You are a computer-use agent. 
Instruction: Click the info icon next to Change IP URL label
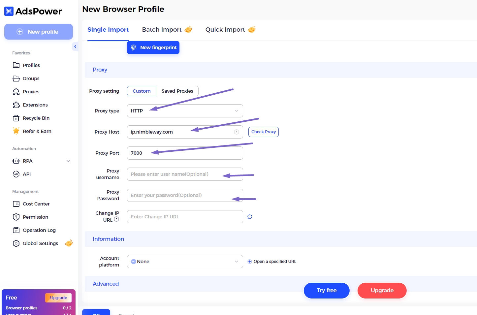point(116,219)
